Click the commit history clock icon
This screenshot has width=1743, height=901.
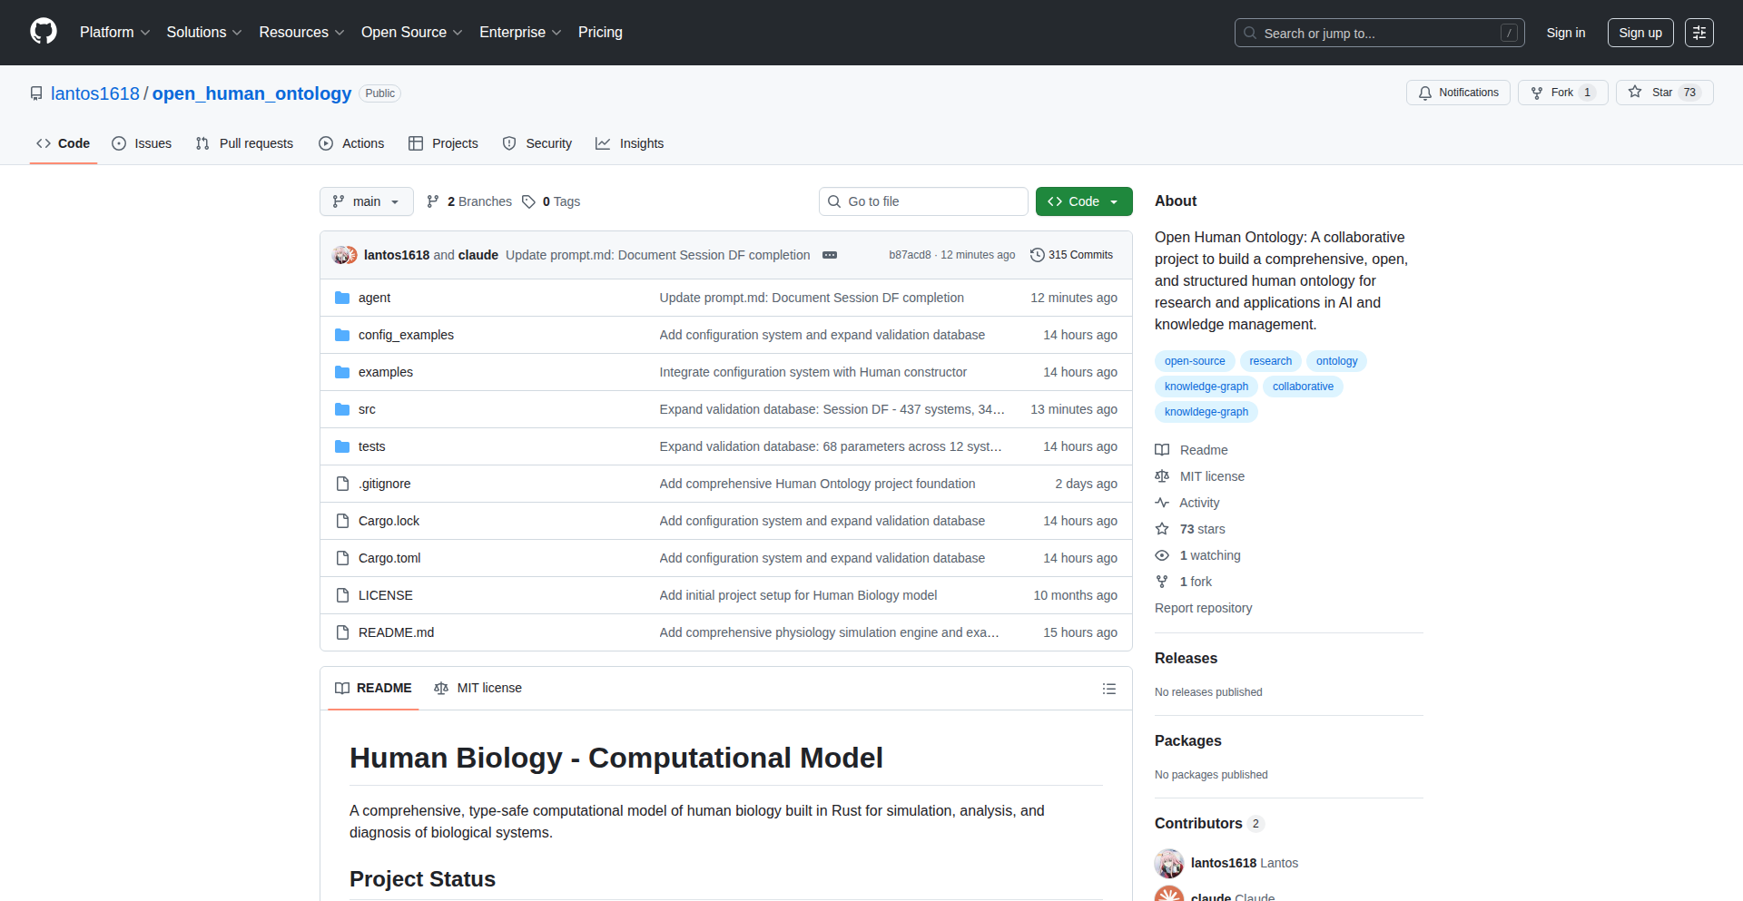1037,255
